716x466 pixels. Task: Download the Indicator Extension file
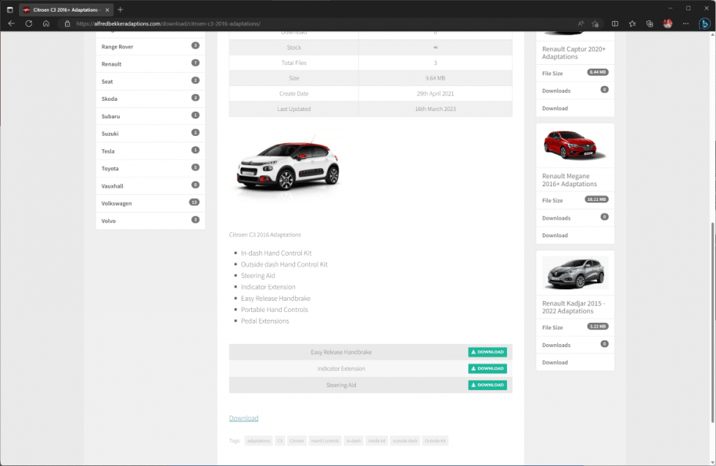click(487, 368)
